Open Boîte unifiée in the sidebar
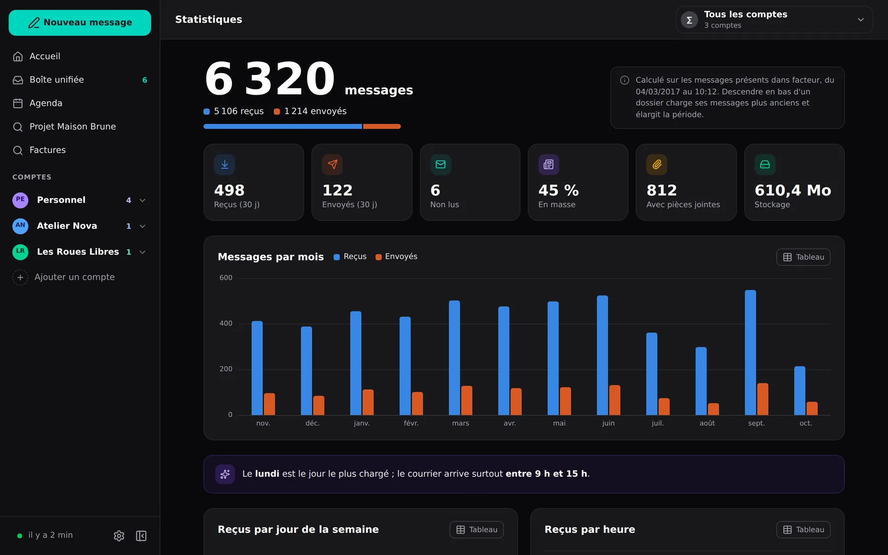 pos(80,80)
